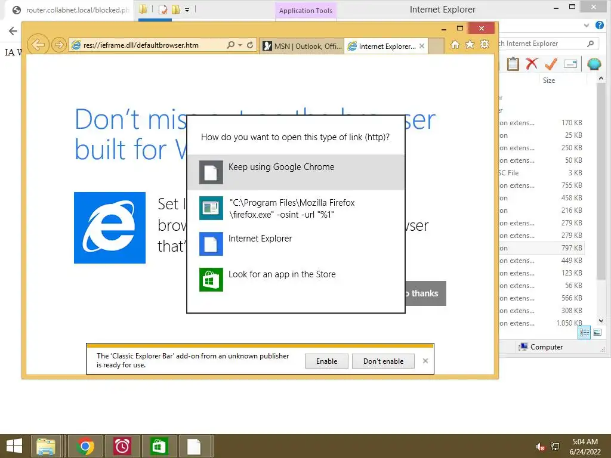Switch Explorer to large icons view
This screenshot has width=611, height=458.
[x=597, y=333]
